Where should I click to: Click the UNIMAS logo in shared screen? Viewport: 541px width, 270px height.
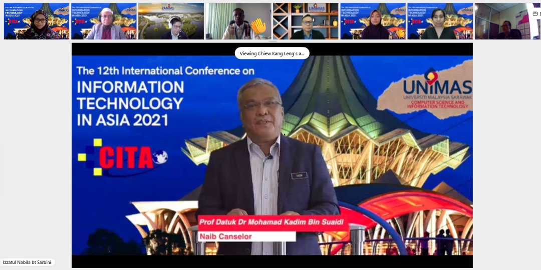point(437,90)
